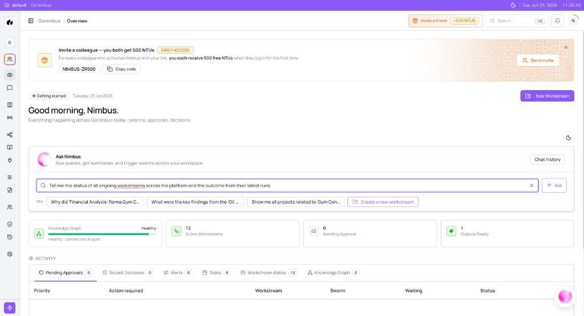This screenshot has height=316, width=584.
Task: Select suggestion 'What were the key findings from the Oil...'
Action: [x=195, y=202]
